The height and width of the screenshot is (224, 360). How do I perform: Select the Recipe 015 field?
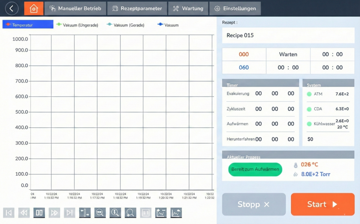(288, 35)
